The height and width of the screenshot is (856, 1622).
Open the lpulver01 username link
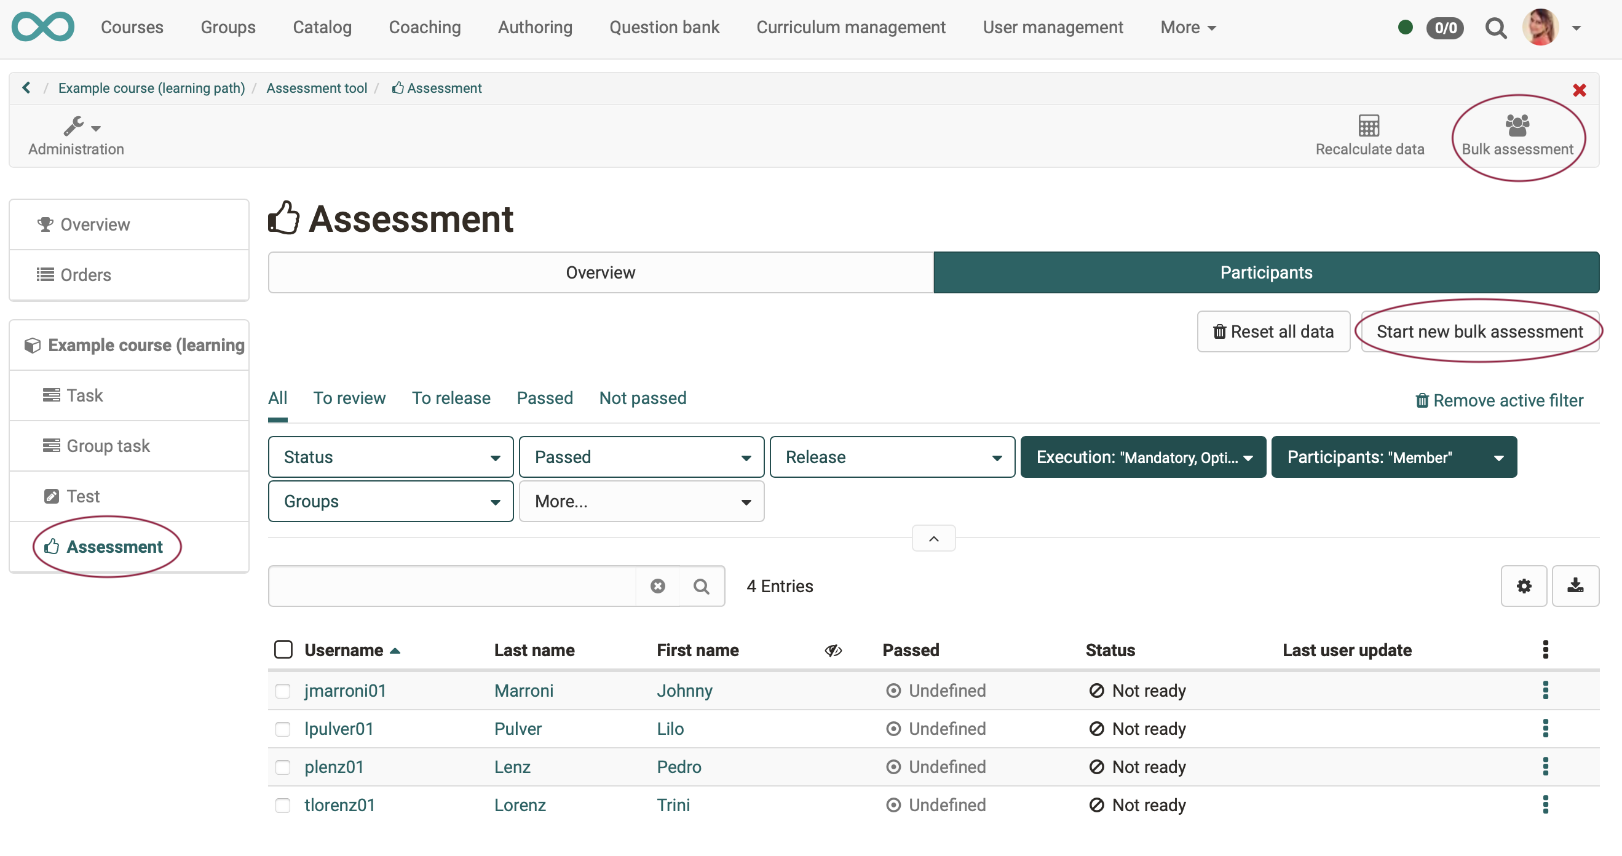(x=339, y=729)
